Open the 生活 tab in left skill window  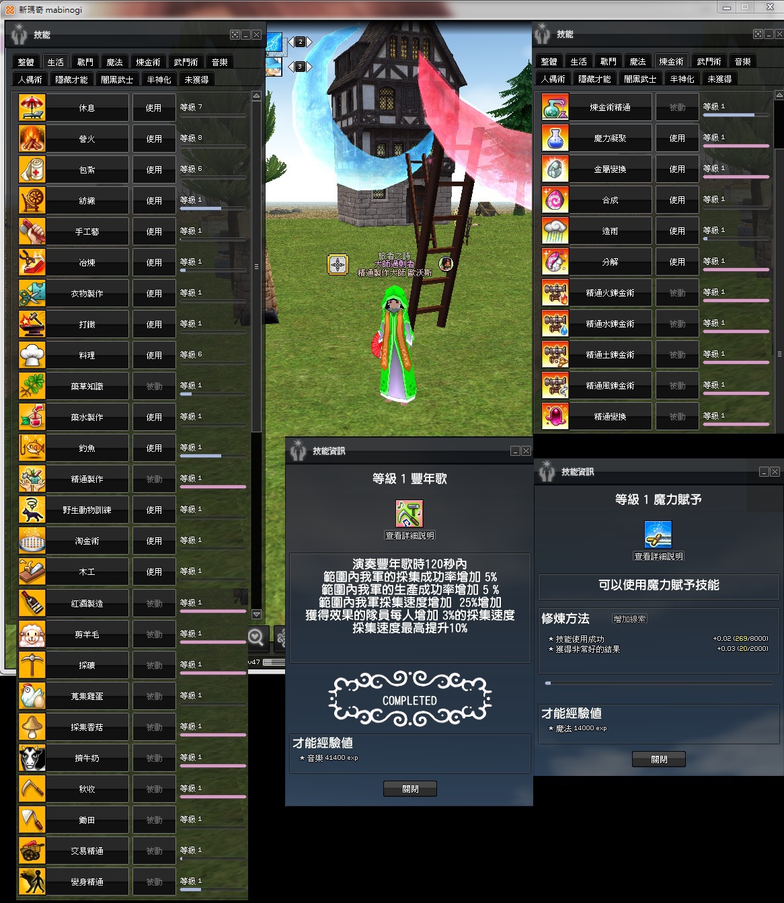click(56, 62)
